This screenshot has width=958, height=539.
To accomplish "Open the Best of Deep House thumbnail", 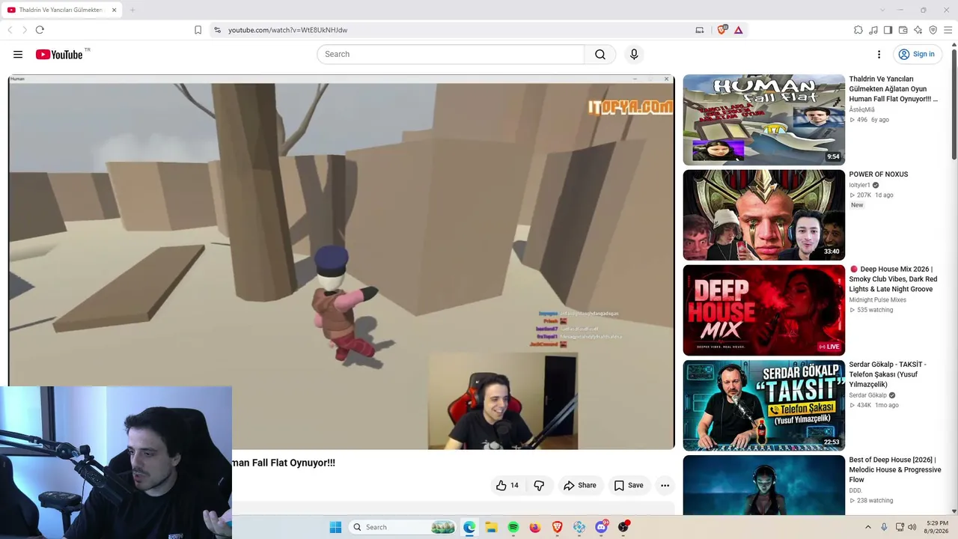I will pos(763,485).
